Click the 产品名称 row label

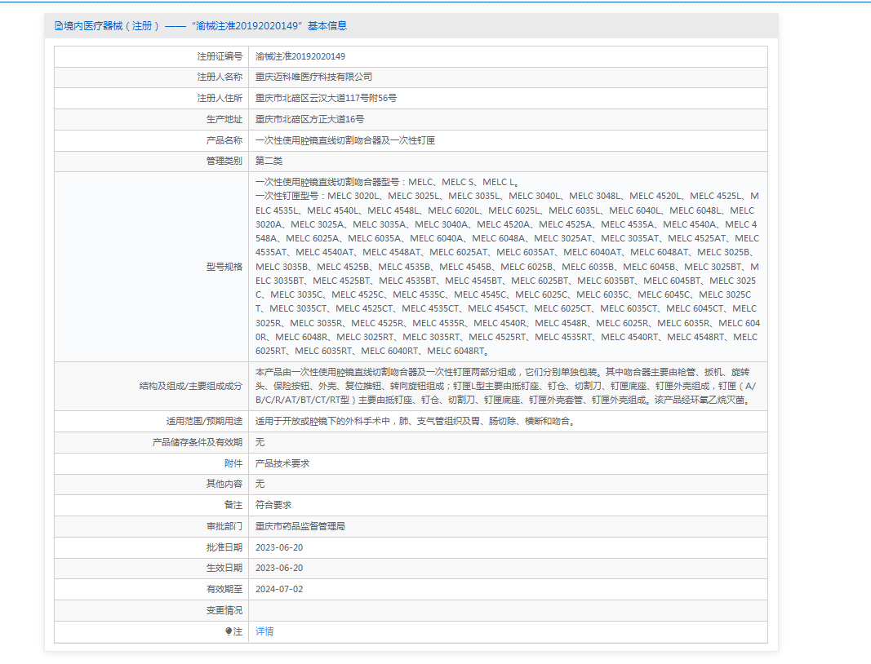[224, 140]
